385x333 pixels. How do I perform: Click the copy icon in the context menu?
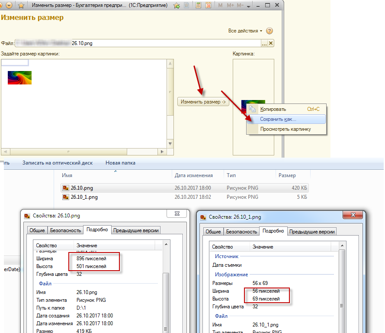point(252,109)
